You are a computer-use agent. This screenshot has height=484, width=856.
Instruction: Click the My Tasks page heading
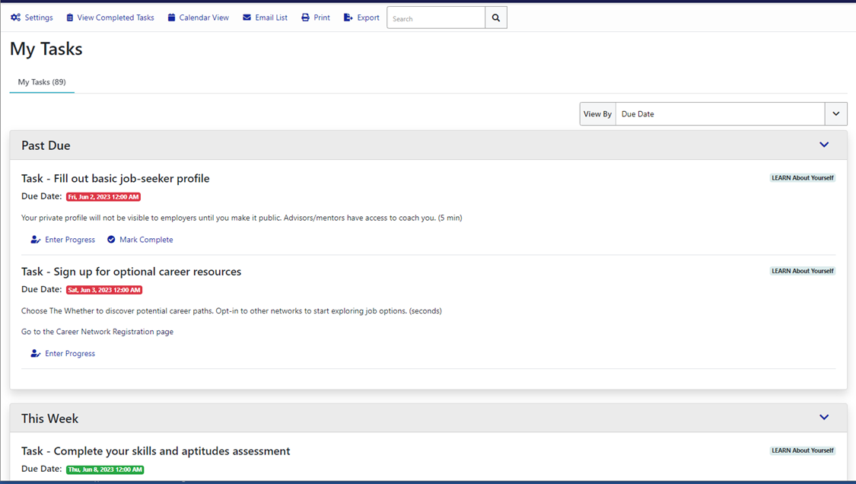46,49
